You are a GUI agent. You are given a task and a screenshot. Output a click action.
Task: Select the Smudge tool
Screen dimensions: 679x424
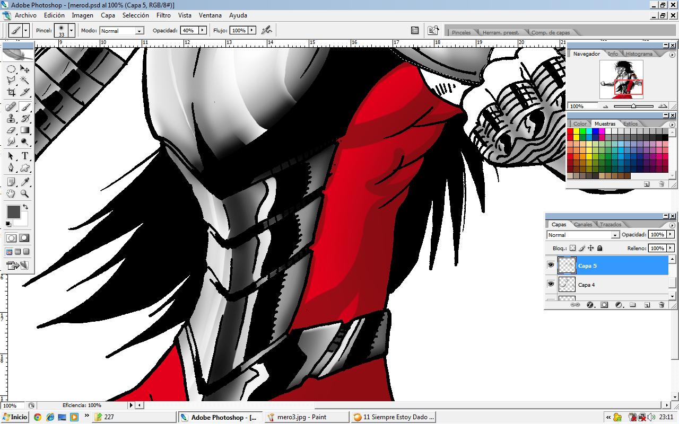click(x=11, y=142)
